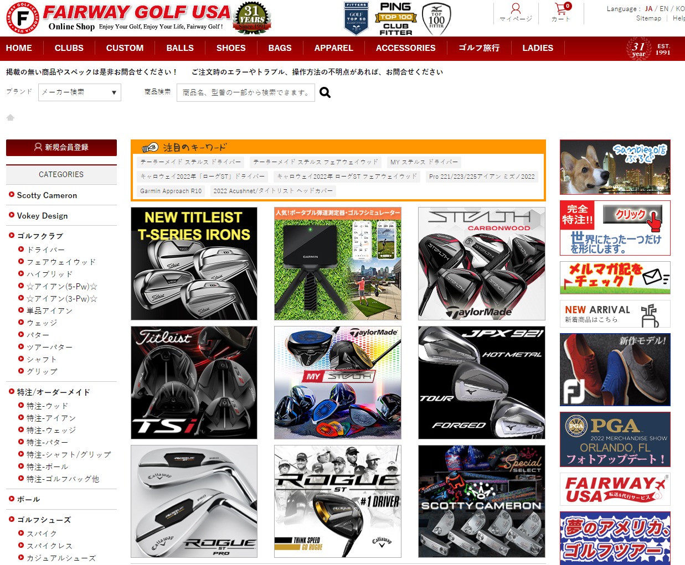Screen dimensions: 685x565
Task: Open the BAGS menu
Action: coord(280,48)
